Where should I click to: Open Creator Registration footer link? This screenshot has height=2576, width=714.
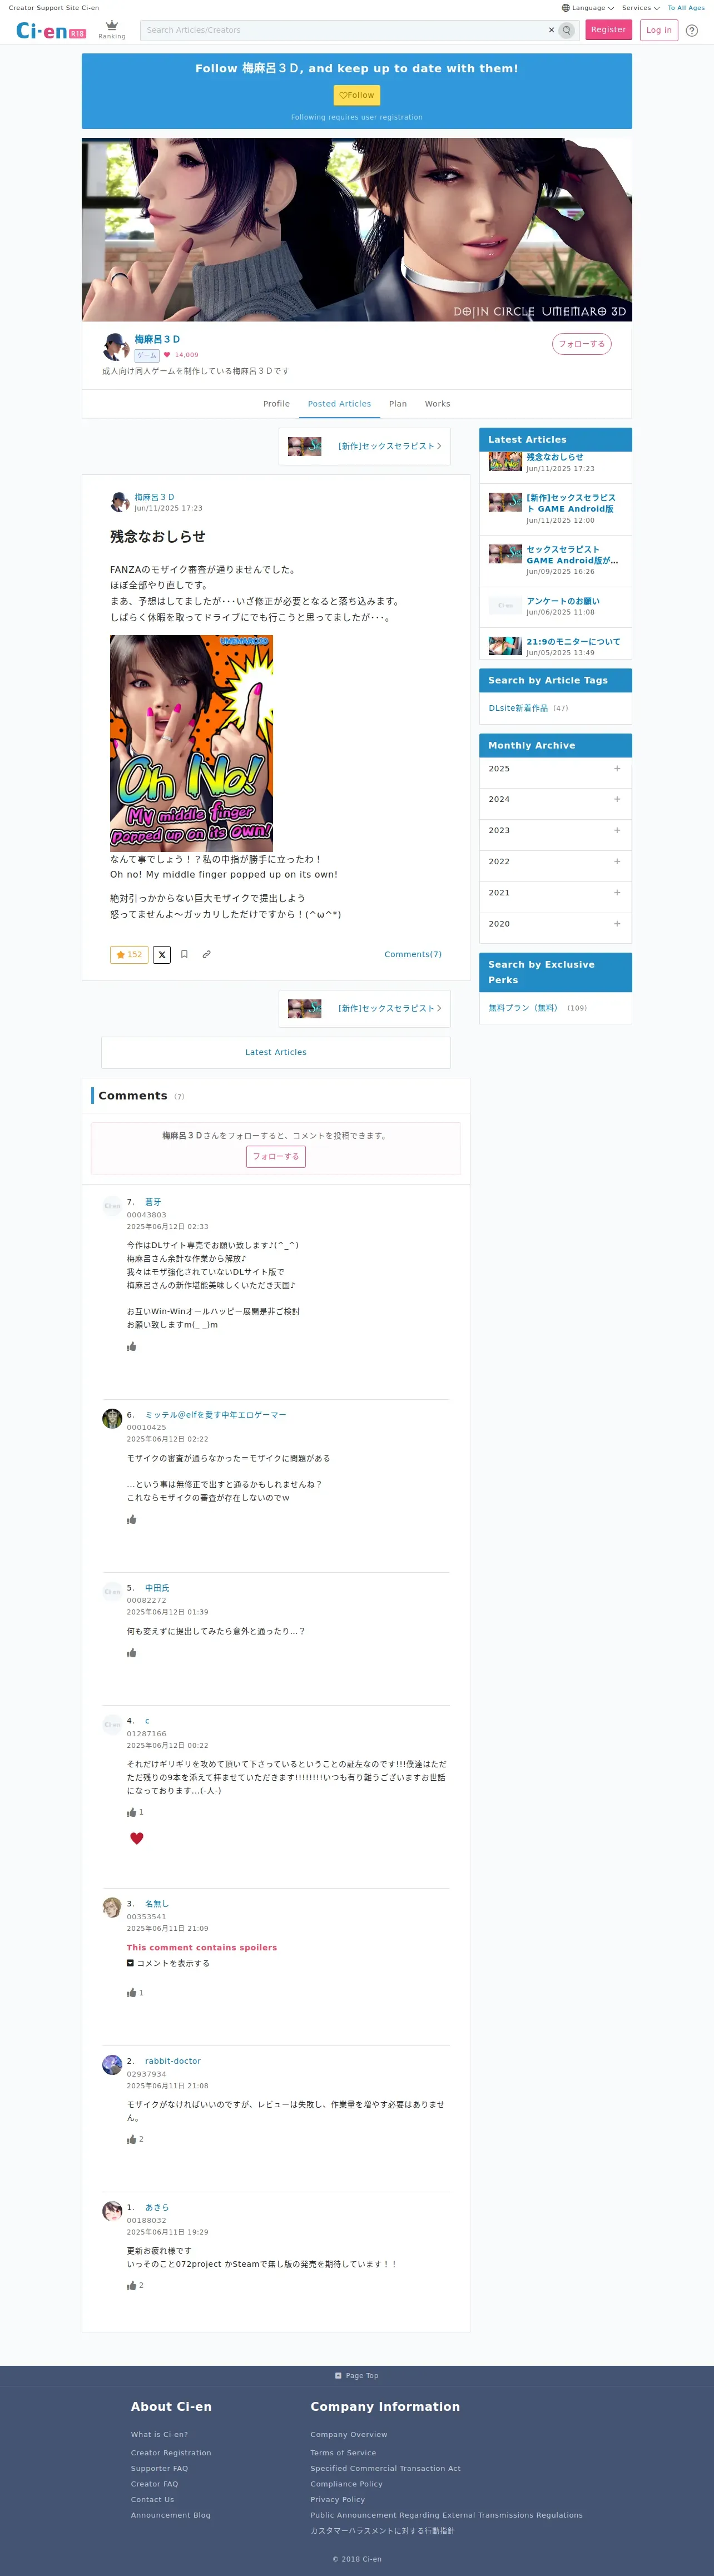point(171,2452)
